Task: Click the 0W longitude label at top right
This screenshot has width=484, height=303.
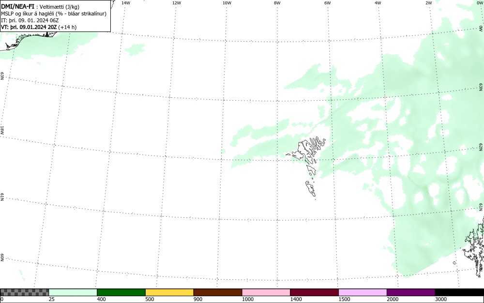Action: click(x=480, y=3)
